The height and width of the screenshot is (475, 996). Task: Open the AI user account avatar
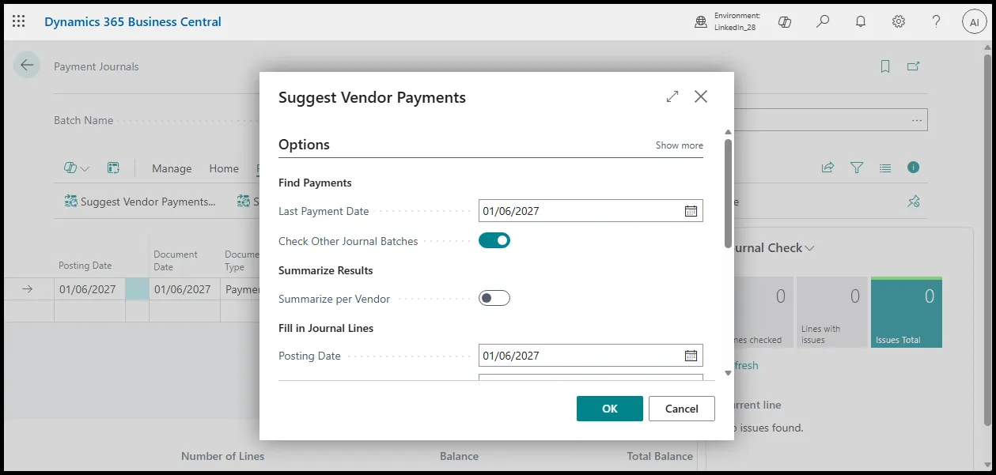point(975,22)
